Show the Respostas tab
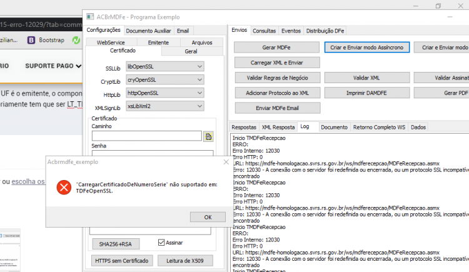This screenshot has height=272, width=469. 244,127
